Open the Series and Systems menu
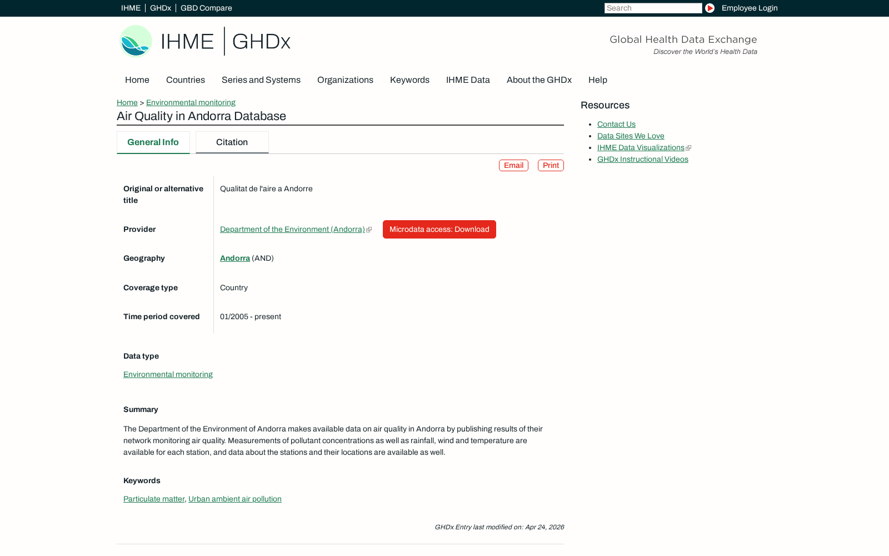This screenshot has width=889, height=556. point(261,80)
